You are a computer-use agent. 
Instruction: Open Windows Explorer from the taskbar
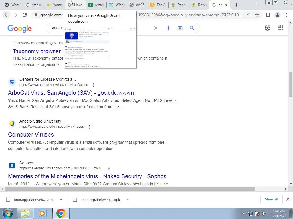tap(25, 213)
